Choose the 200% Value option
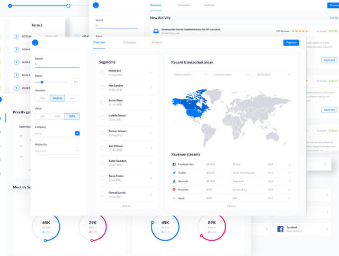The image size is (339, 256). [x=72, y=116]
